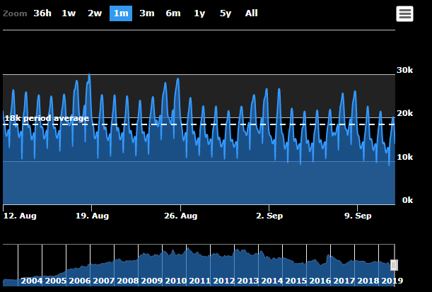Click the 18k period average label
The width and height of the screenshot is (432, 292).
47,119
